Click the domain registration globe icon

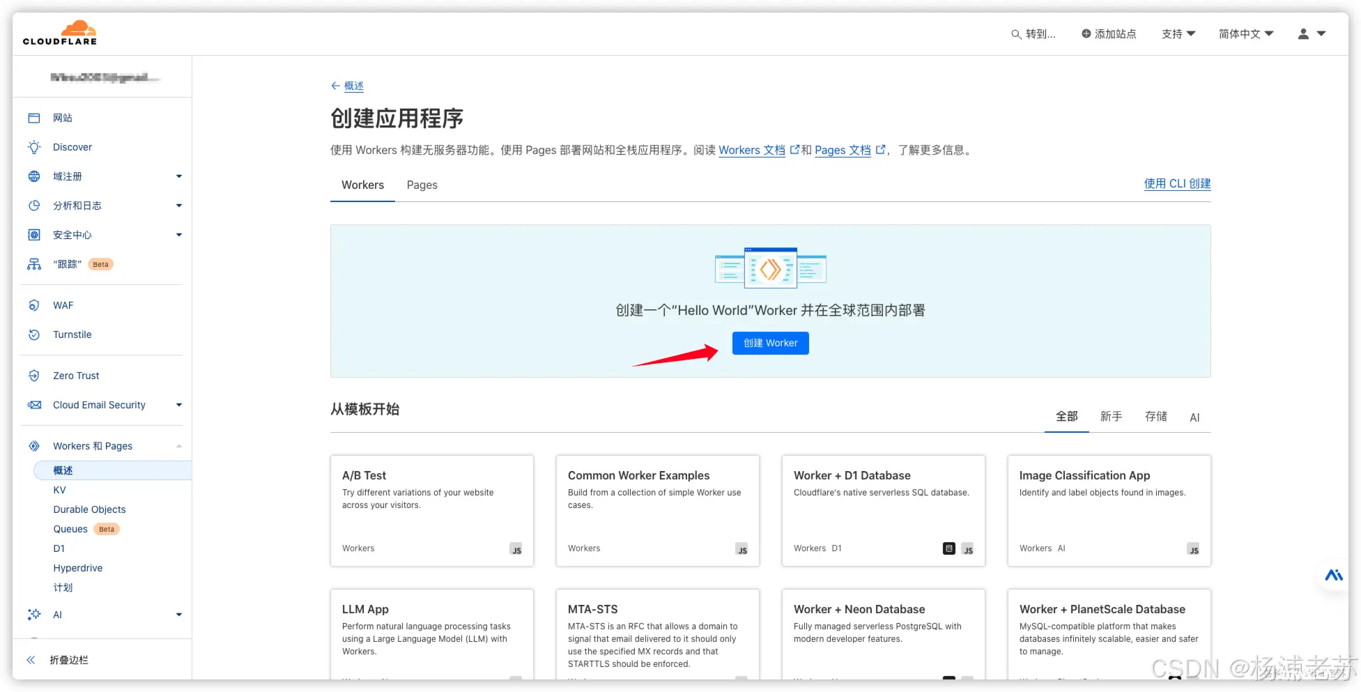(x=34, y=176)
